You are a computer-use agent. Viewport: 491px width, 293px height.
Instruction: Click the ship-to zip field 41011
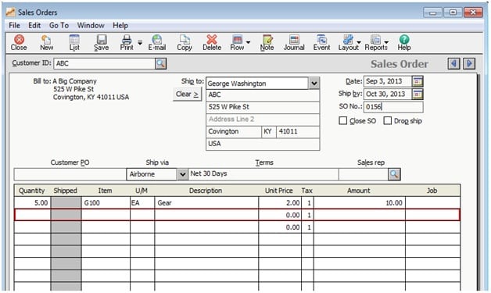point(298,131)
